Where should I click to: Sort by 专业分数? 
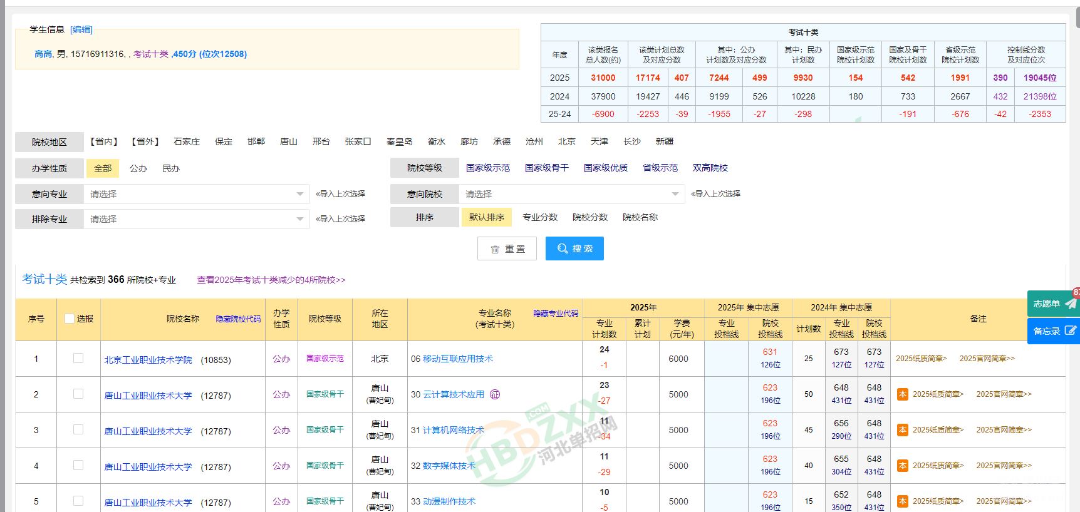pyautogui.click(x=540, y=217)
